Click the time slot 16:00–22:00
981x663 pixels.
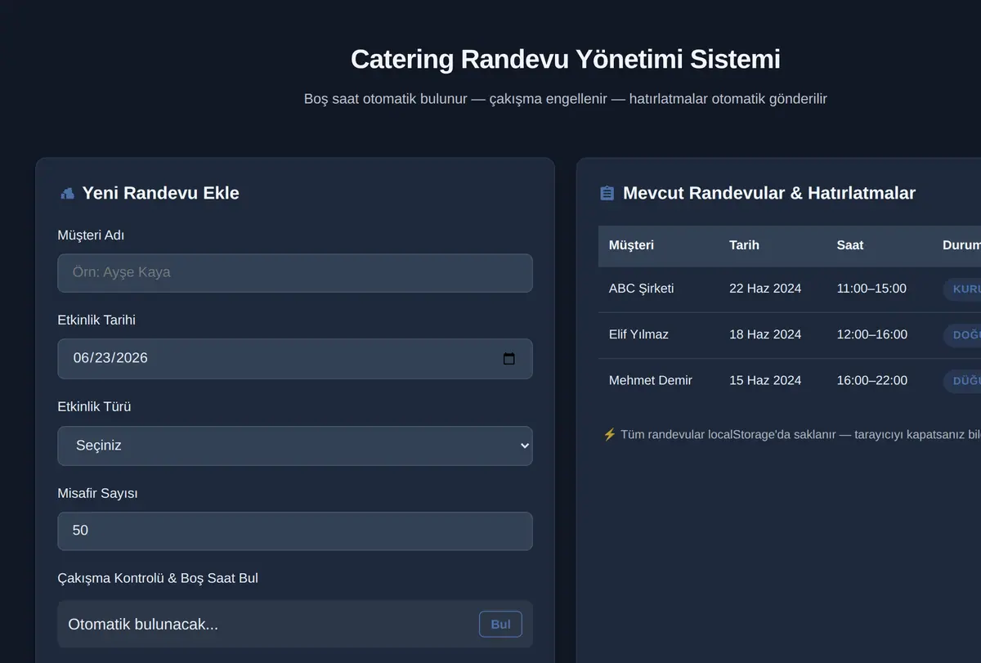pos(871,380)
